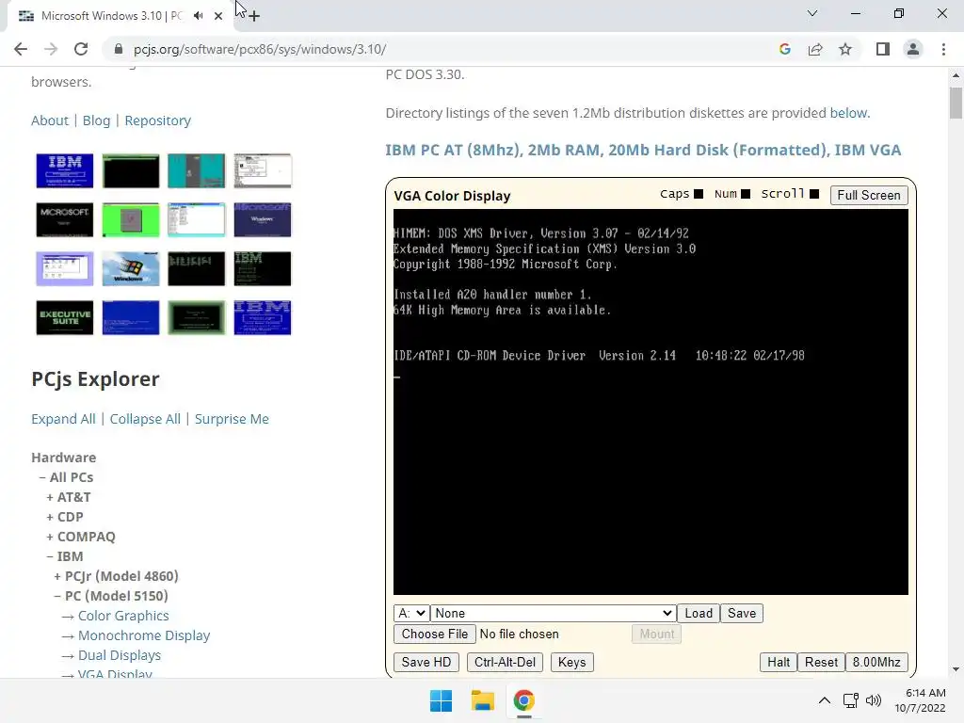Screen dimensions: 964x723
Task: Toggle the Caps indicator
Action: pos(699,194)
